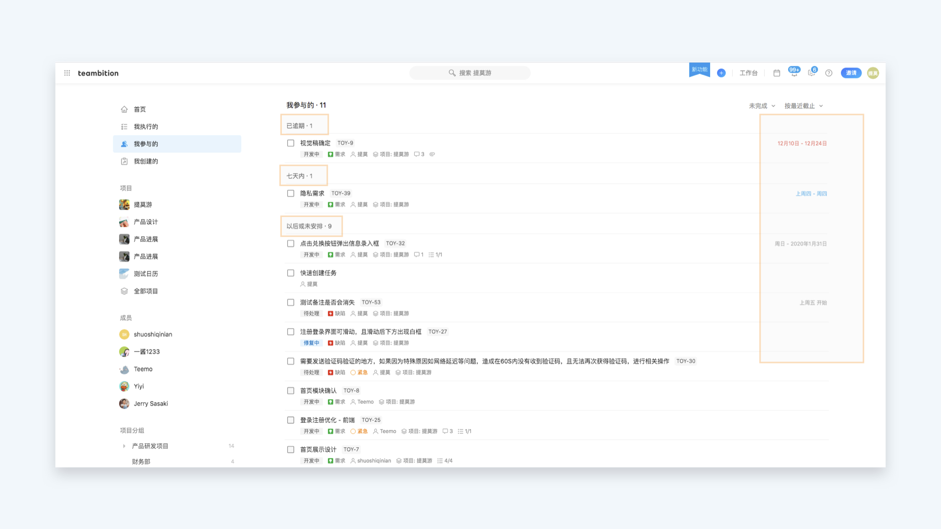The height and width of the screenshot is (529, 941).
Task: Click Yiyi member avatar
Action: click(x=124, y=386)
